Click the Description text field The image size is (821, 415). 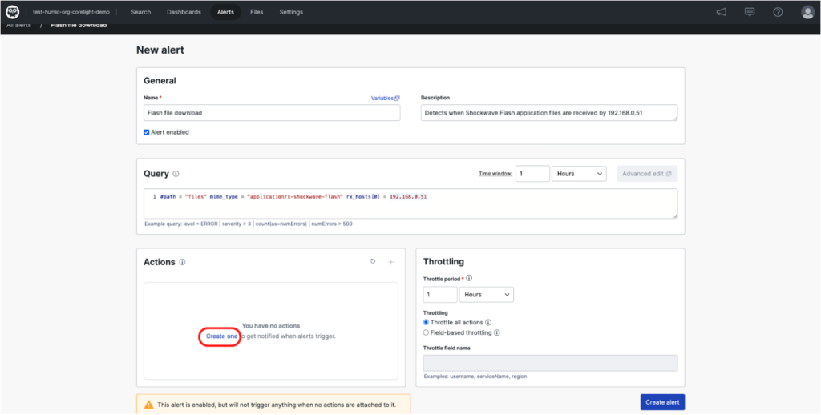click(x=548, y=112)
